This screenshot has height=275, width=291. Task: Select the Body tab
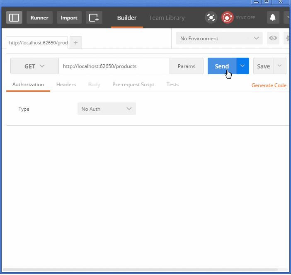coord(94,85)
